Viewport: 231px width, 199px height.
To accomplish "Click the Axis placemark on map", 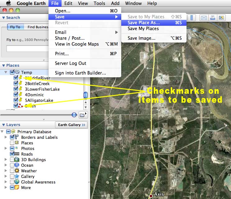I will click(151, 196).
